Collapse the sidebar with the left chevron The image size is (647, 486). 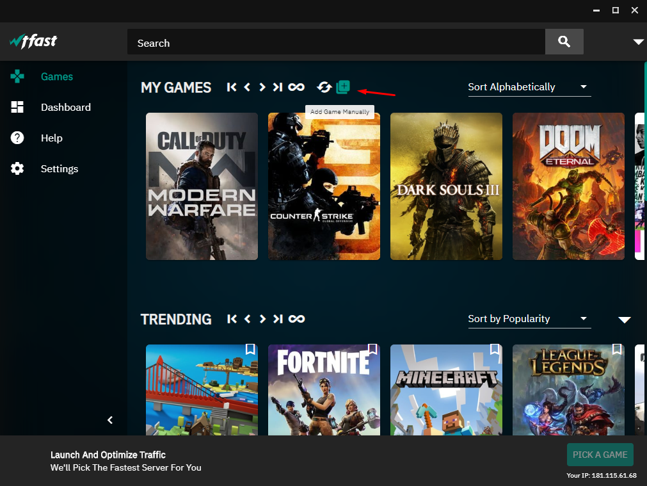[x=110, y=420]
